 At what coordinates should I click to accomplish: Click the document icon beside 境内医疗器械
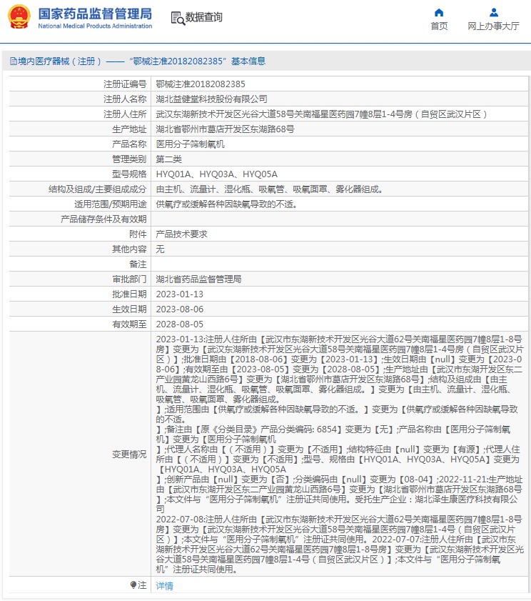14,61
